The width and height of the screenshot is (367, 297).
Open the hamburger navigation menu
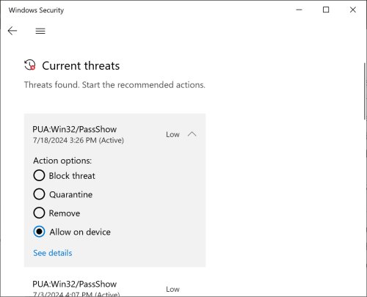click(x=40, y=31)
